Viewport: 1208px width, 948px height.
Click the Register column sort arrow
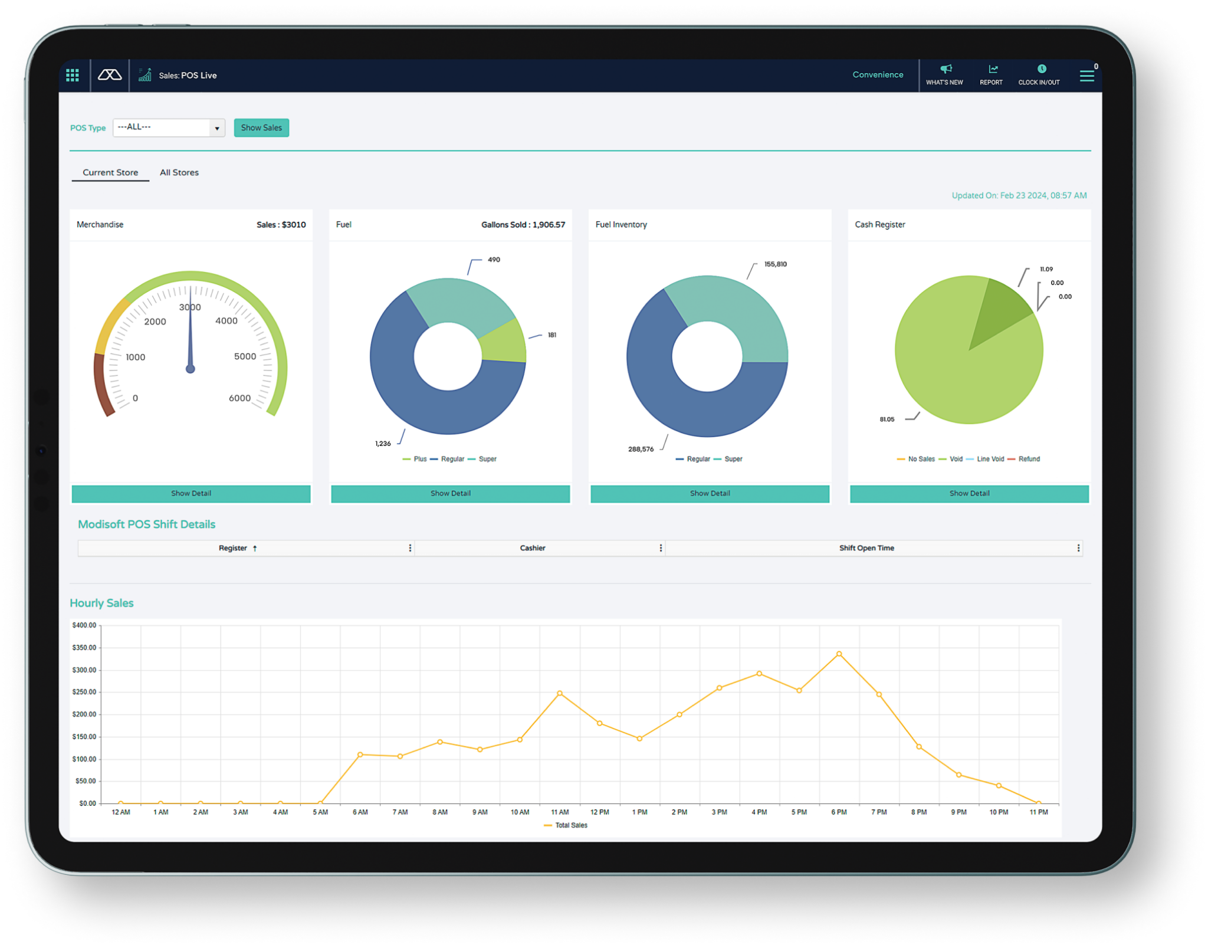pos(255,548)
